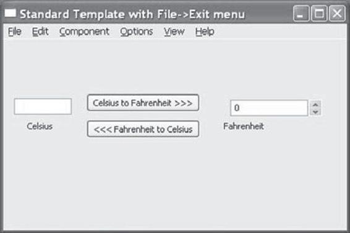Click inside the Fahrenheit spin box field

coord(269,108)
